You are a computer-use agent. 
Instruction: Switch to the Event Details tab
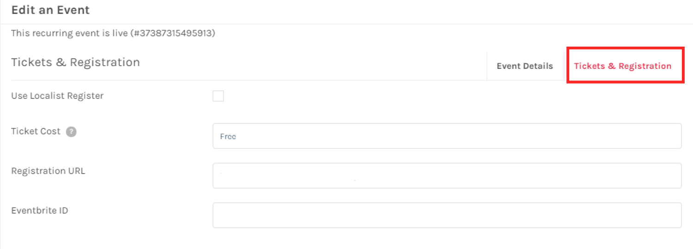[x=524, y=66]
